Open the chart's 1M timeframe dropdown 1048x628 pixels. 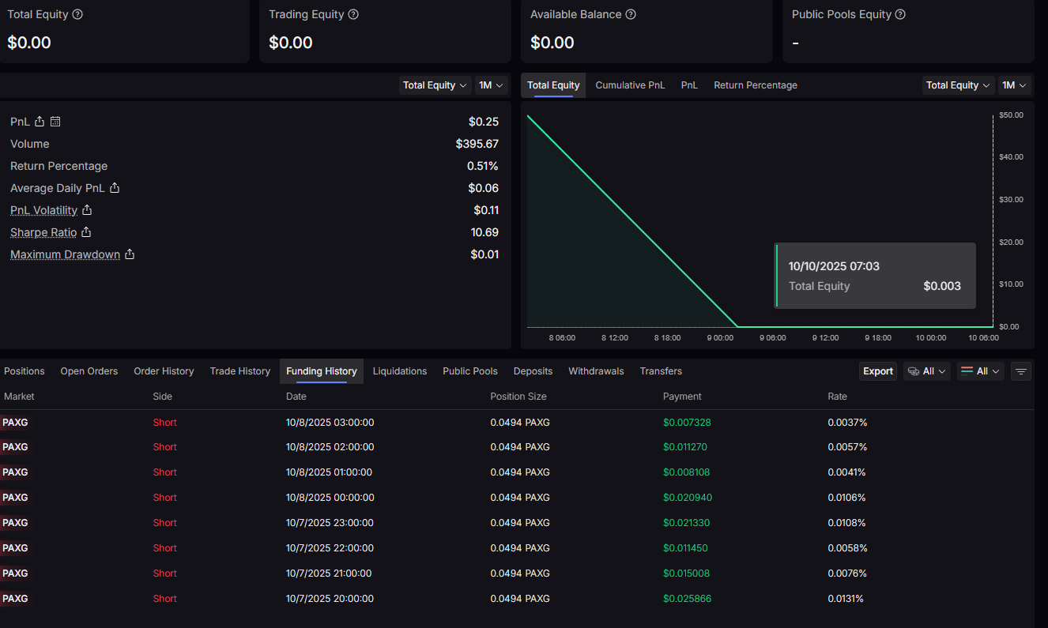(1014, 85)
